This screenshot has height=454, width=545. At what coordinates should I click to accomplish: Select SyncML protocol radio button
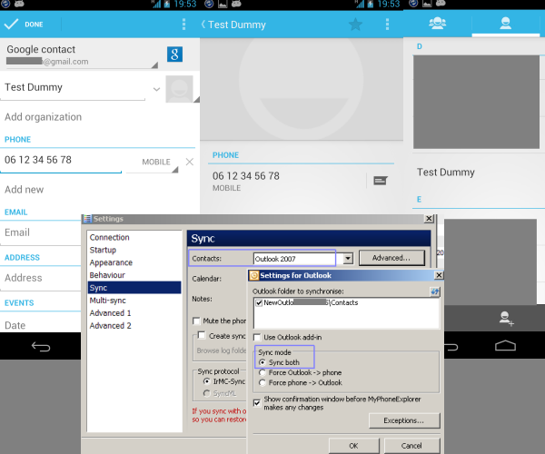207,393
